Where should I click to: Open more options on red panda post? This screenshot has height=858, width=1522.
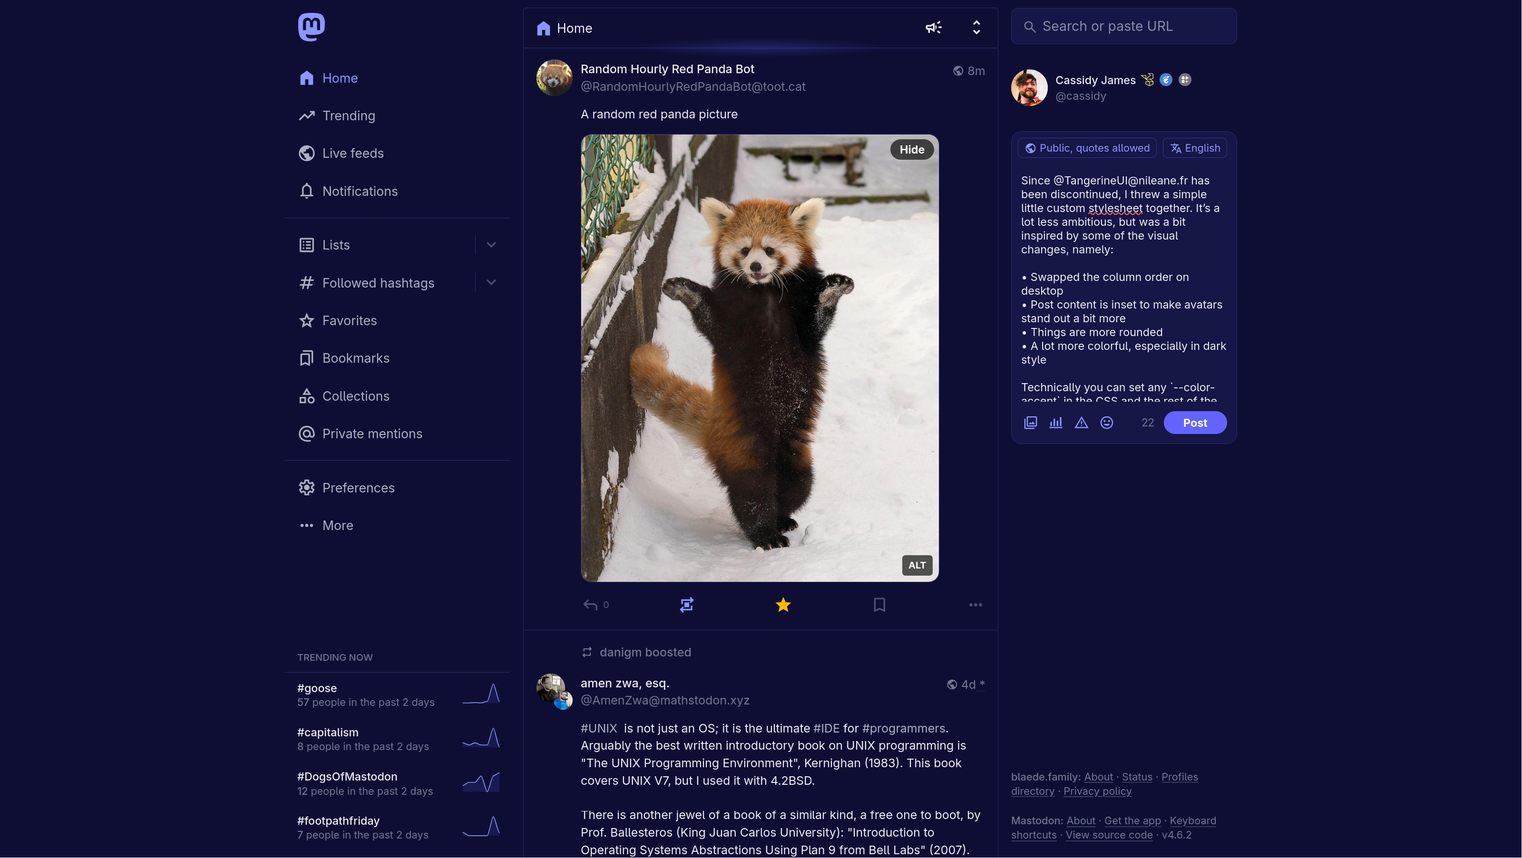pos(976,605)
